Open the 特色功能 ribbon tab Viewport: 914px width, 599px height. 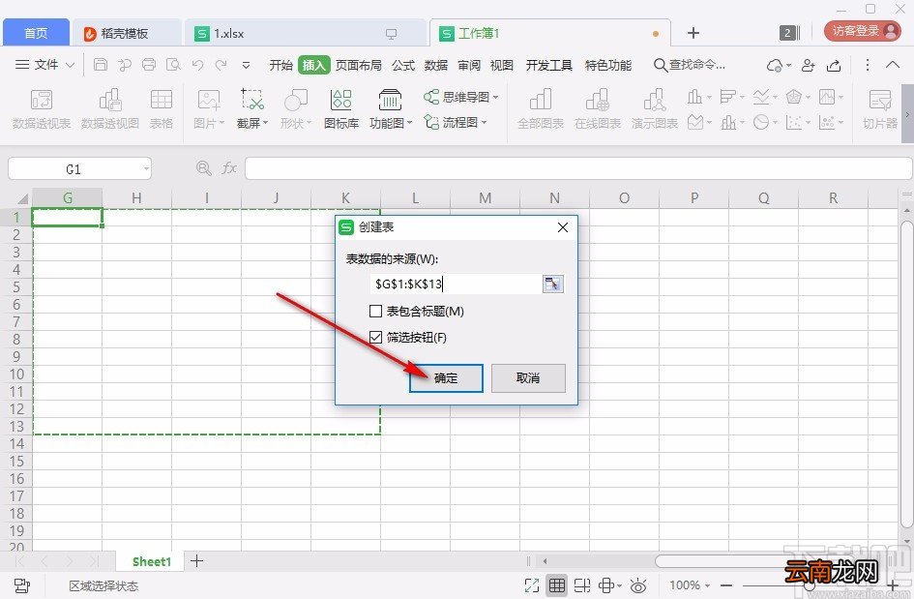(608, 66)
